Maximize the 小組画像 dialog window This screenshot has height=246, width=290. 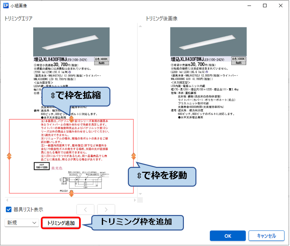click(x=265, y=6)
